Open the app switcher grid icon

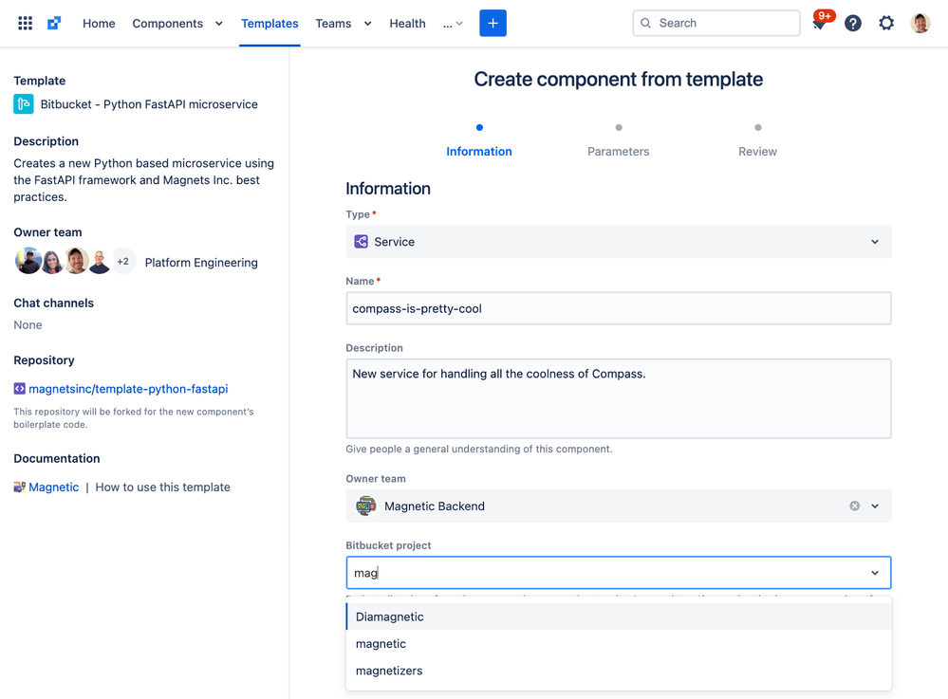[25, 23]
